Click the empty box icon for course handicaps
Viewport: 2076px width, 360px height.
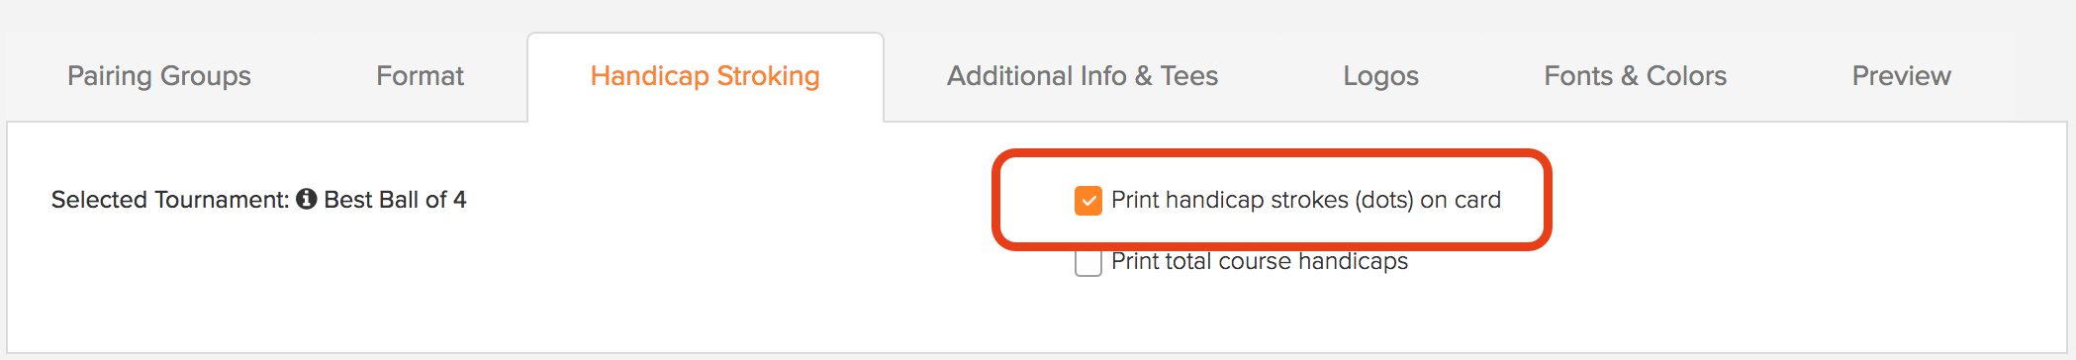[1088, 263]
